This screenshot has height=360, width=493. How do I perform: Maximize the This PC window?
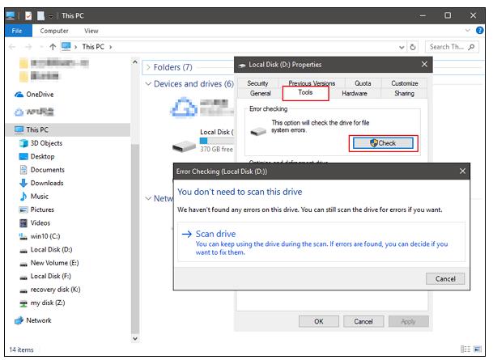448,15
